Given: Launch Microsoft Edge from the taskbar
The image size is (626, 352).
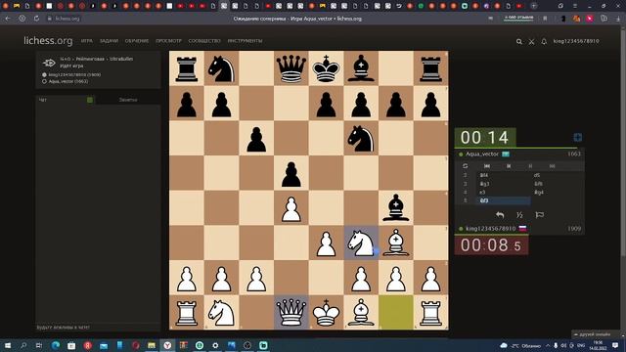Looking at the screenshot, I should pyautogui.click(x=56, y=345).
